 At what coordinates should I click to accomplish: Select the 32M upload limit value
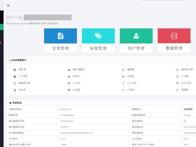pyautogui.click(x=186, y=145)
